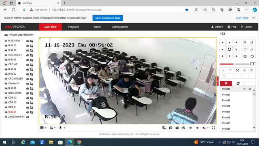Click Open in Microsoft Edge button
Viewport: 259px width, 146px height.
[108, 18]
